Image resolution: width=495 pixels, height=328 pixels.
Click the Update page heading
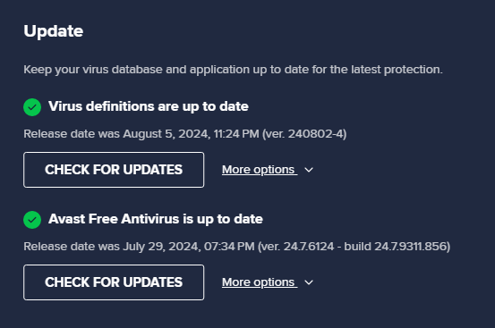pyautogui.click(x=54, y=31)
